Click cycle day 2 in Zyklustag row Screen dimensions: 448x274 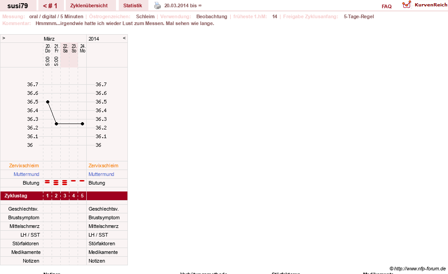56,196
